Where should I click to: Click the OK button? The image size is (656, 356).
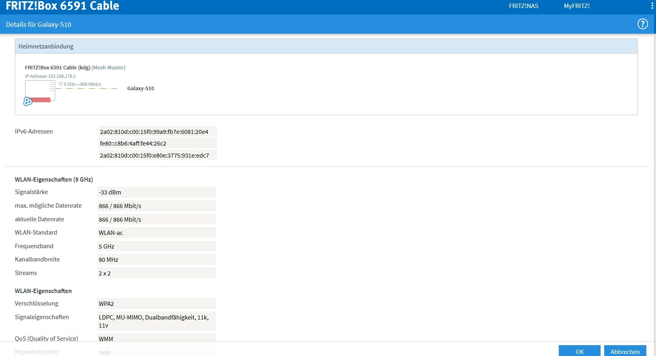(579, 351)
